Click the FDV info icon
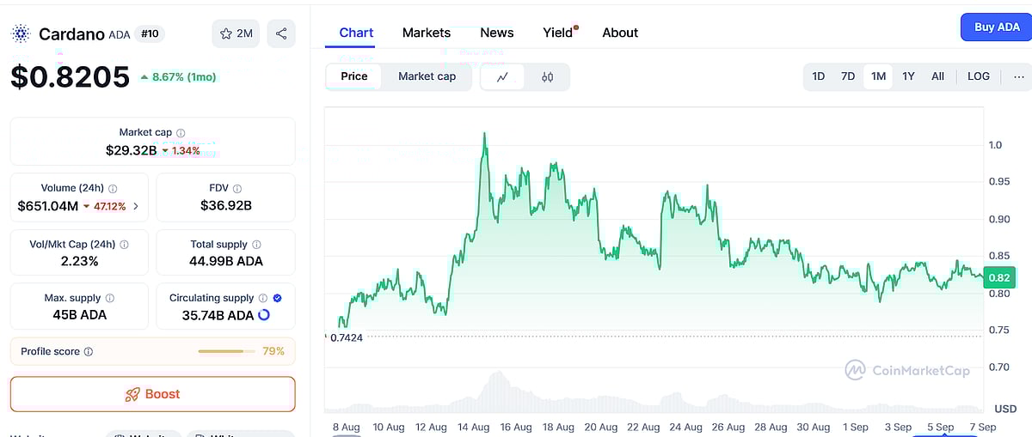Screen dimensions: 1032x437 [x=237, y=189]
